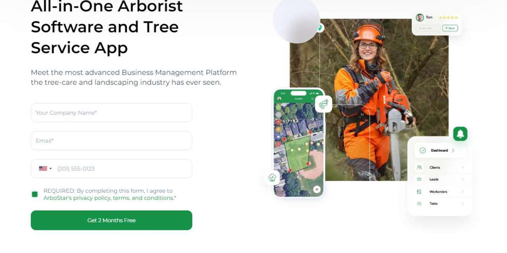Image resolution: width=507 pixels, height=253 pixels.
Task: Expand the Clients row chevron
Action: [x=463, y=167]
